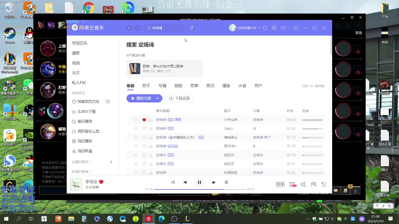The height and width of the screenshot is (224, 399).
Task: Open 我喜欢的音乐 playlist
Action: pos(86,102)
